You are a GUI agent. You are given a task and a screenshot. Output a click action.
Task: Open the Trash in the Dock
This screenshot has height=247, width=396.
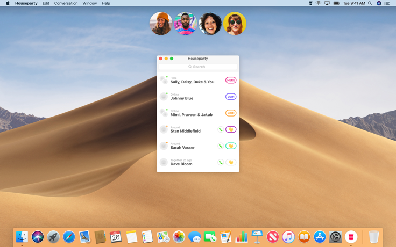tap(374, 237)
